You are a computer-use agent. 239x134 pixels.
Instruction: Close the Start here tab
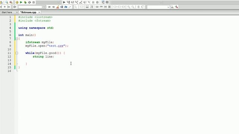pos(17,12)
